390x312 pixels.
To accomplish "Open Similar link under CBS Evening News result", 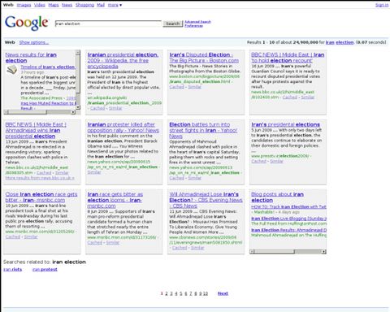I will click(197, 248).
